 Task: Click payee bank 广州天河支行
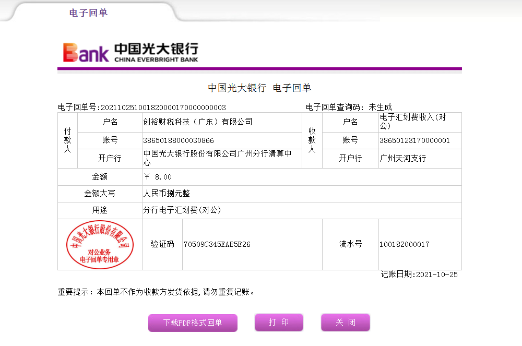[402, 158]
